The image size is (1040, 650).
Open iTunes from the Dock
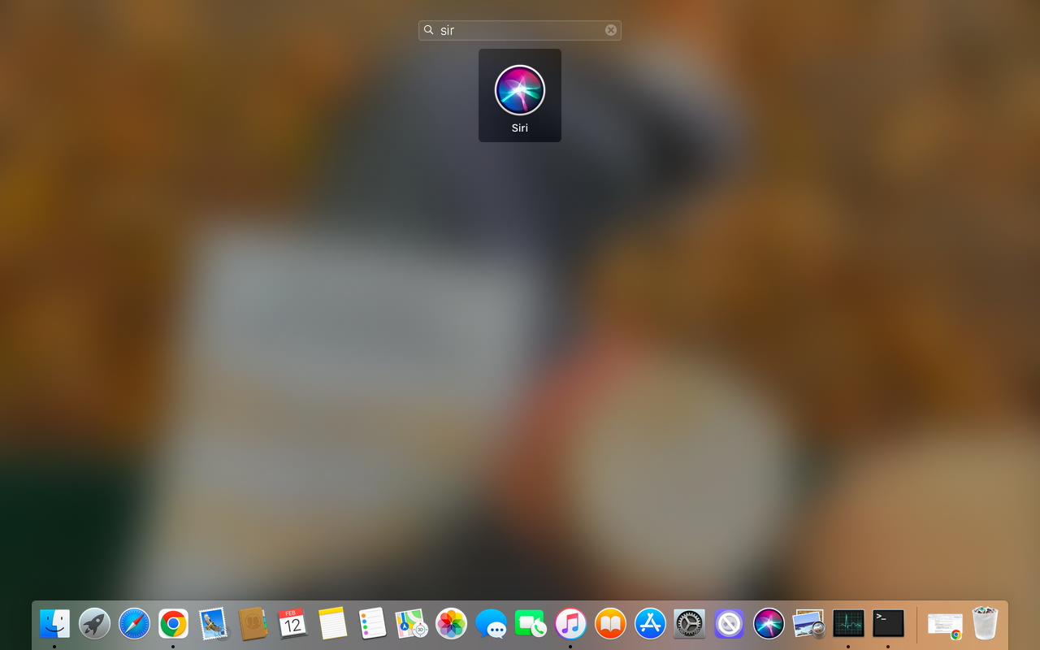(570, 624)
